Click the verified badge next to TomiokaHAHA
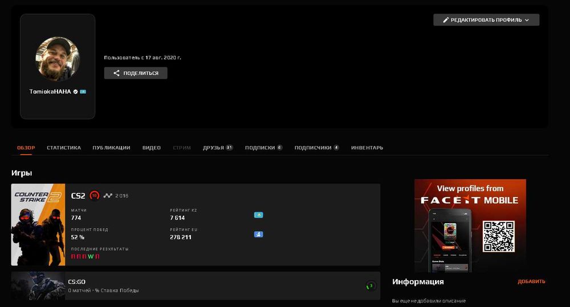Image resolution: width=570 pixels, height=307 pixels. click(x=76, y=92)
